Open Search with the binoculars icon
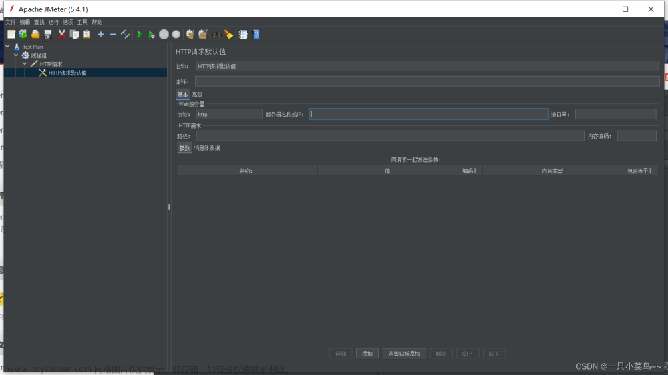 point(217,35)
